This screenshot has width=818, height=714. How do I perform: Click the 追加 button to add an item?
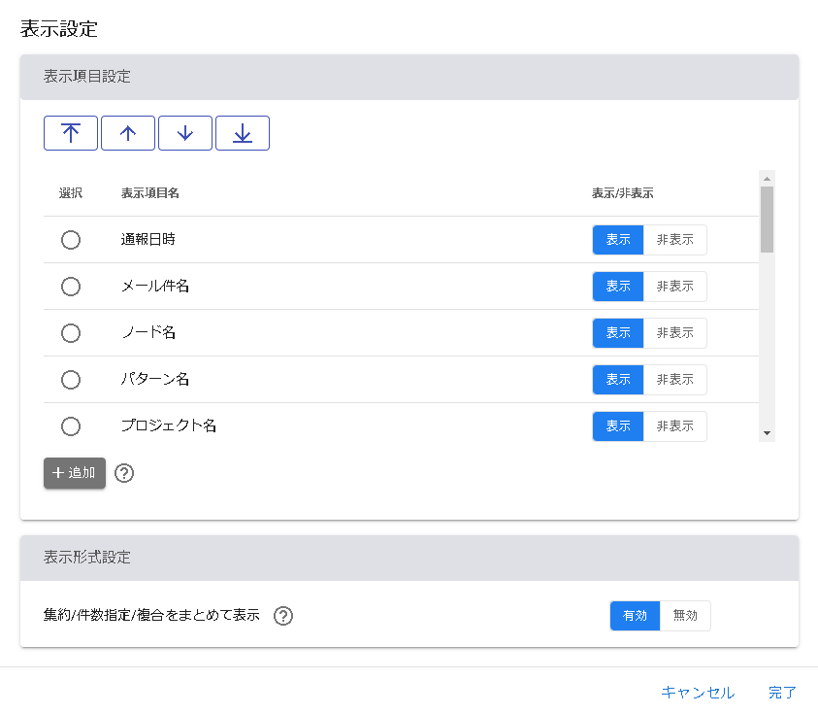pyautogui.click(x=74, y=473)
